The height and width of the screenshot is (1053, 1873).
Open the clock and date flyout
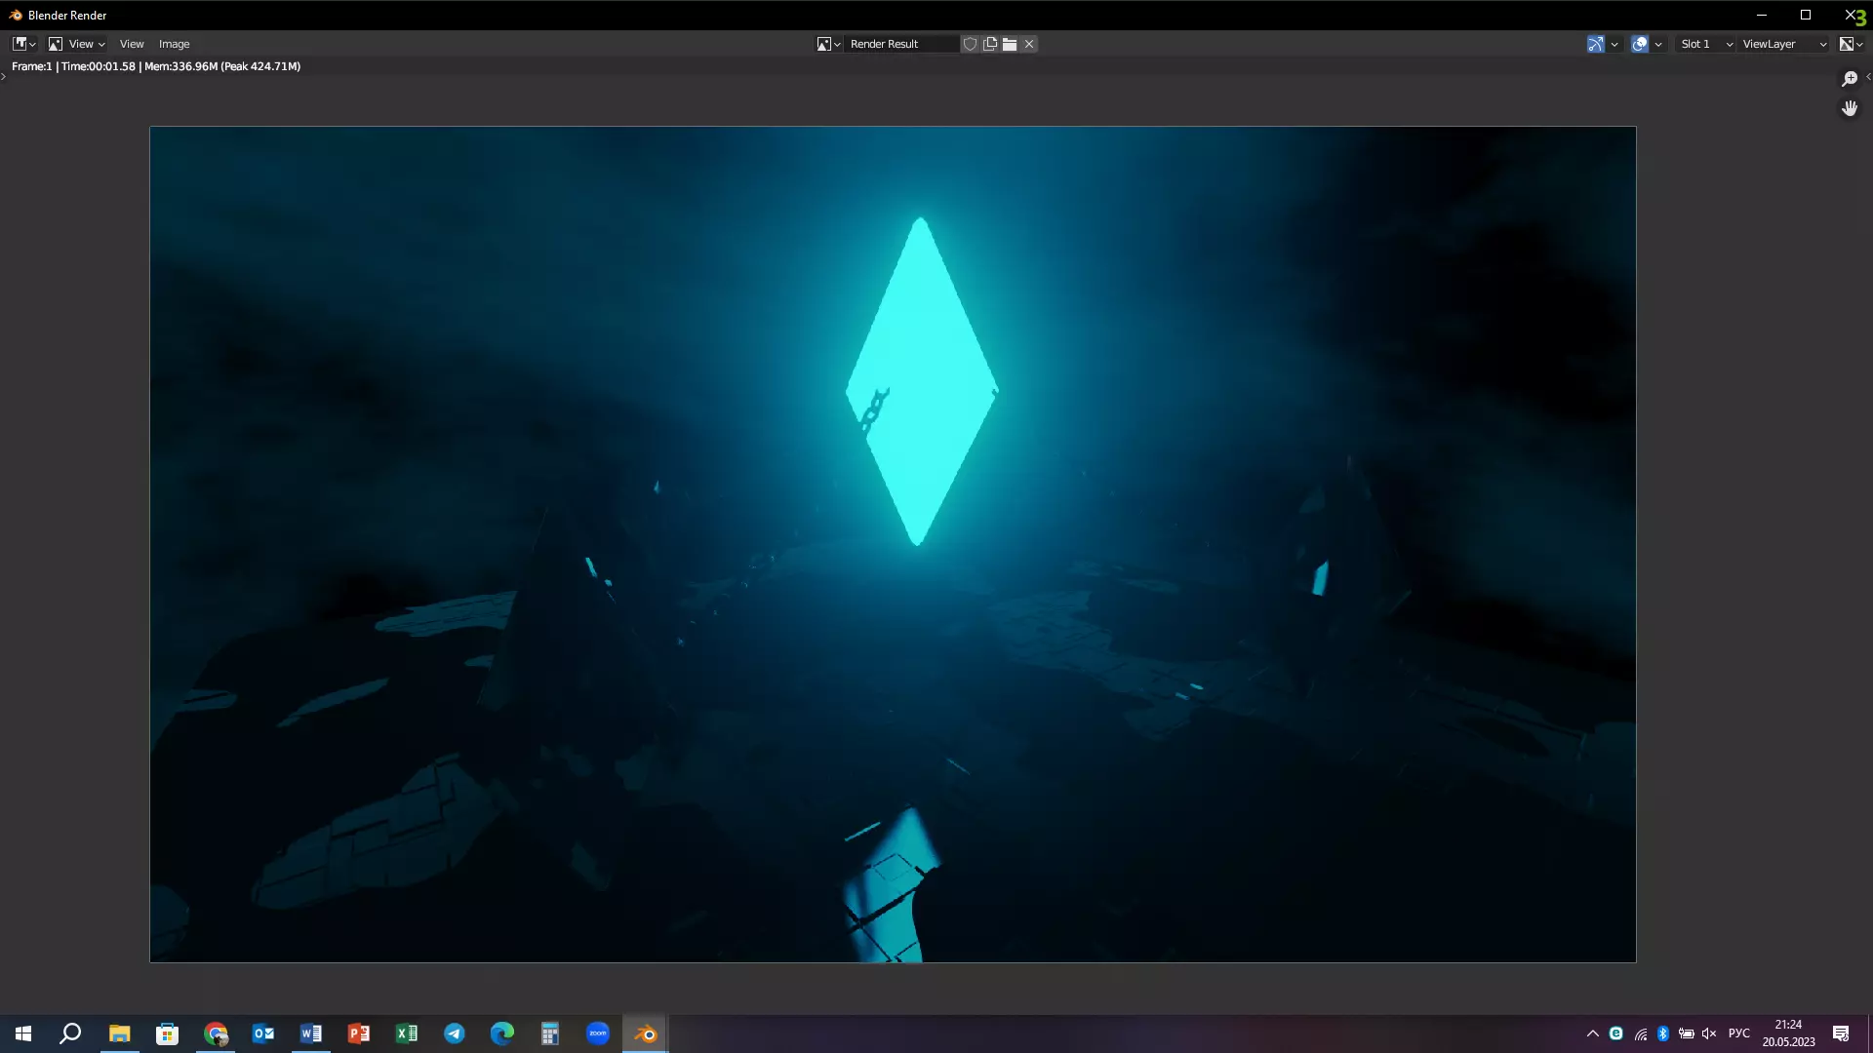[1788, 1033]
